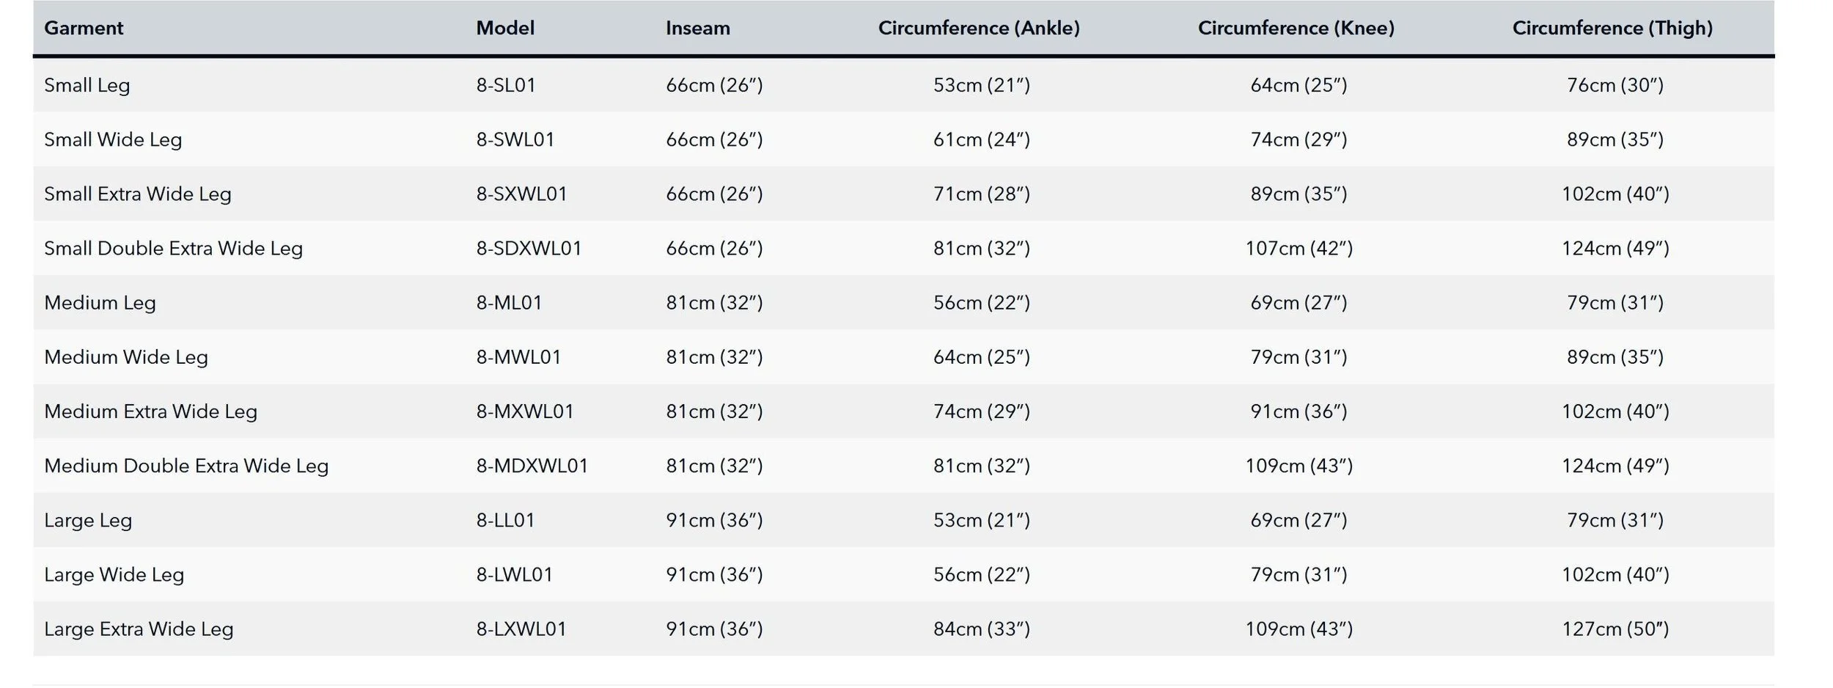Select model code 8-SWL01

[515, 139]
